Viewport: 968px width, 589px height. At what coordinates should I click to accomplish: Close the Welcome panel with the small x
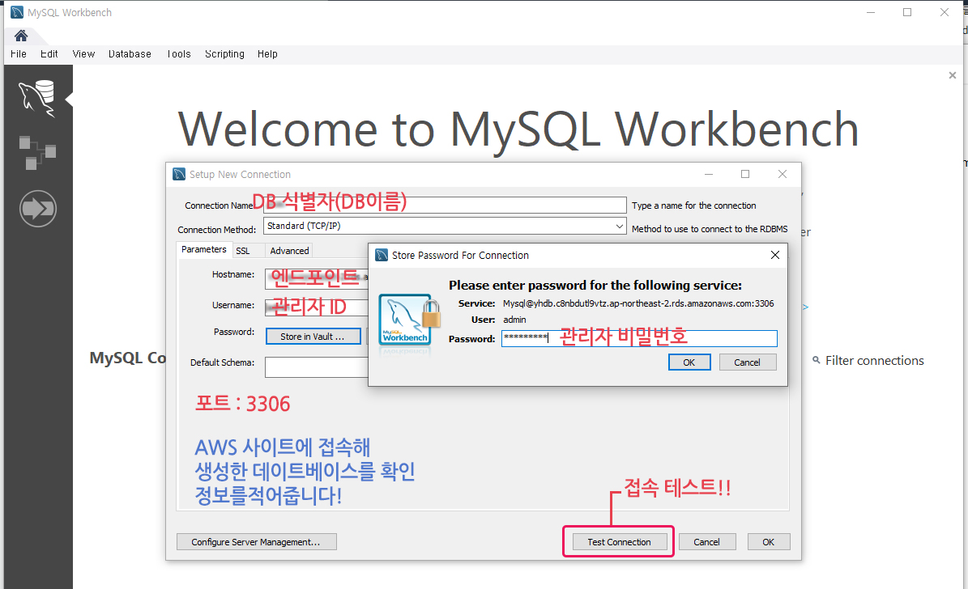tap(953, 75)
